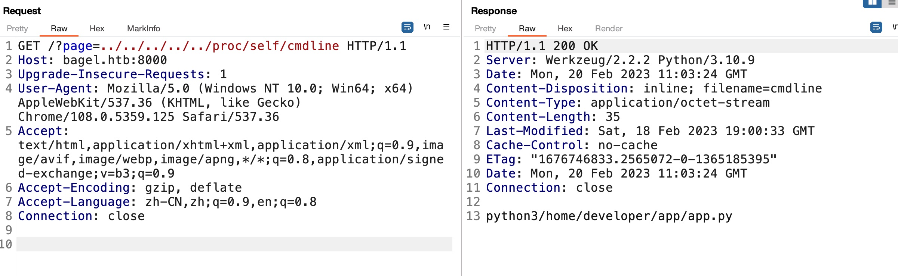This screenshot has width=898, height=276.
Task: Open Response Pretty tab
Action: coord(485,28)
